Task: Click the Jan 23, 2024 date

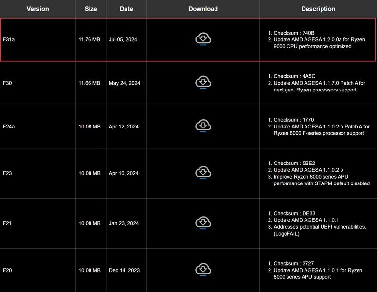Action: [124, 223]
